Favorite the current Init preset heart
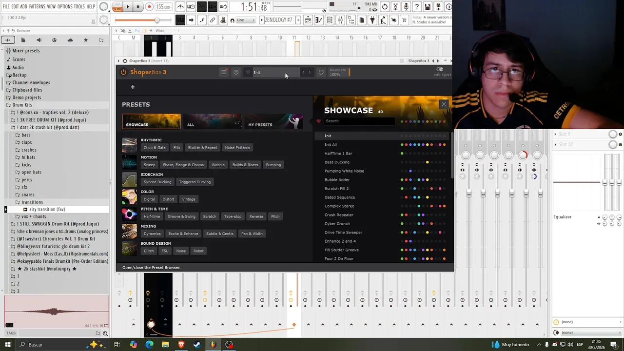624x351 pixels. pyautogui.click(x=248, y=72)
